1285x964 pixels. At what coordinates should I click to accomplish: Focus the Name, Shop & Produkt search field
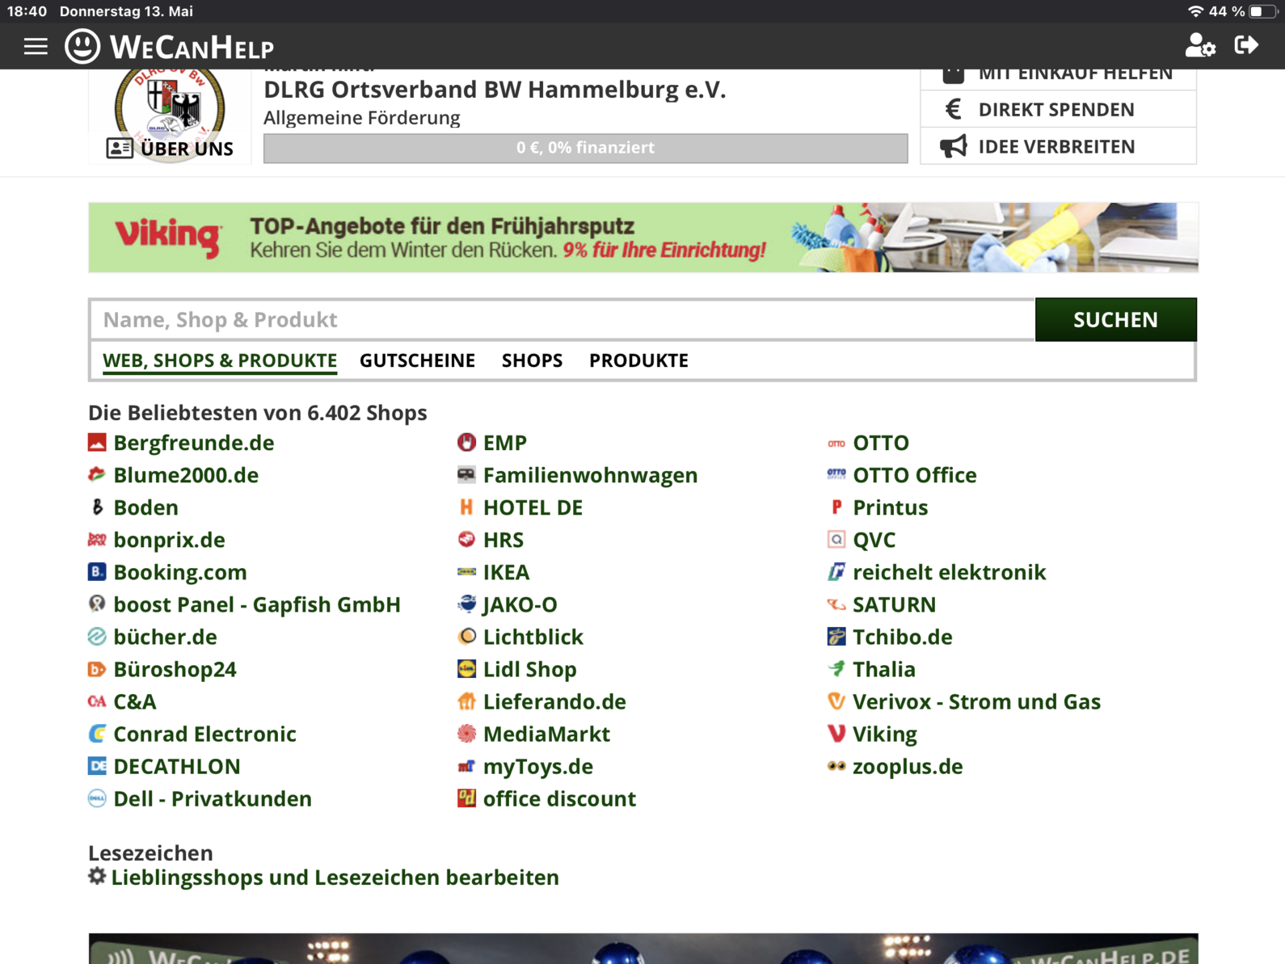tap(562, 319)
